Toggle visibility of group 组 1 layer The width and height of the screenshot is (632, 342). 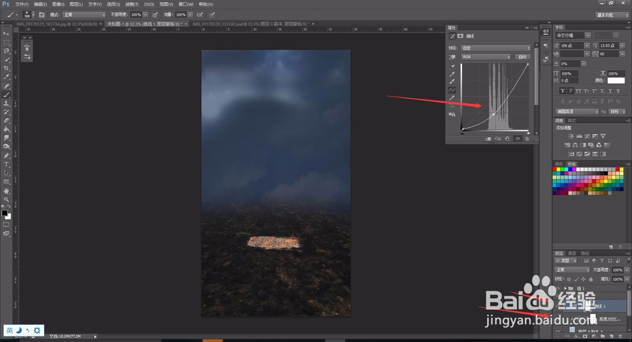(557, 288)
